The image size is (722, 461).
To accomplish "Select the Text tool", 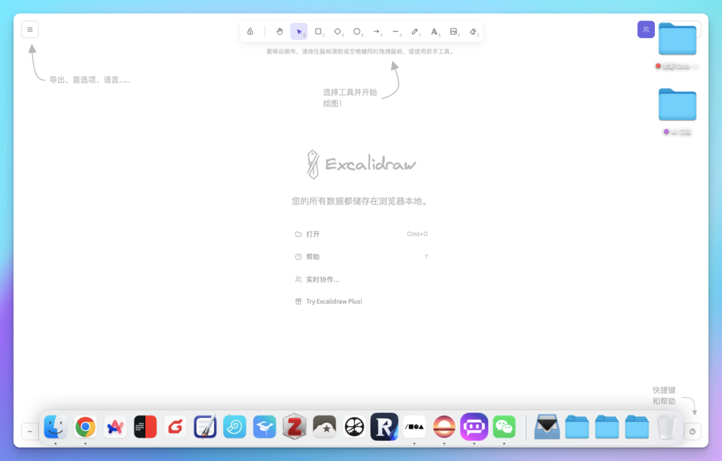I will [x=434, y=31].
